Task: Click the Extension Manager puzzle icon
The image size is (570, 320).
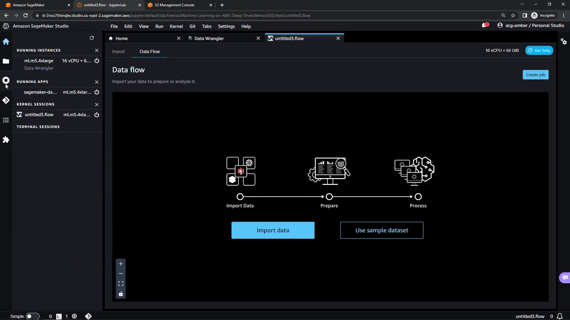Action: (x=6, y=140)
